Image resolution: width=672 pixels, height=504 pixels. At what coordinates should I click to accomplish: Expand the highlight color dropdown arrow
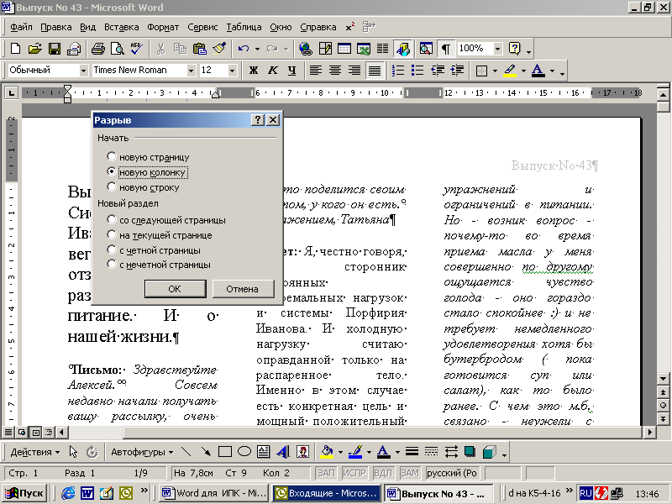[x=522, y=71]
